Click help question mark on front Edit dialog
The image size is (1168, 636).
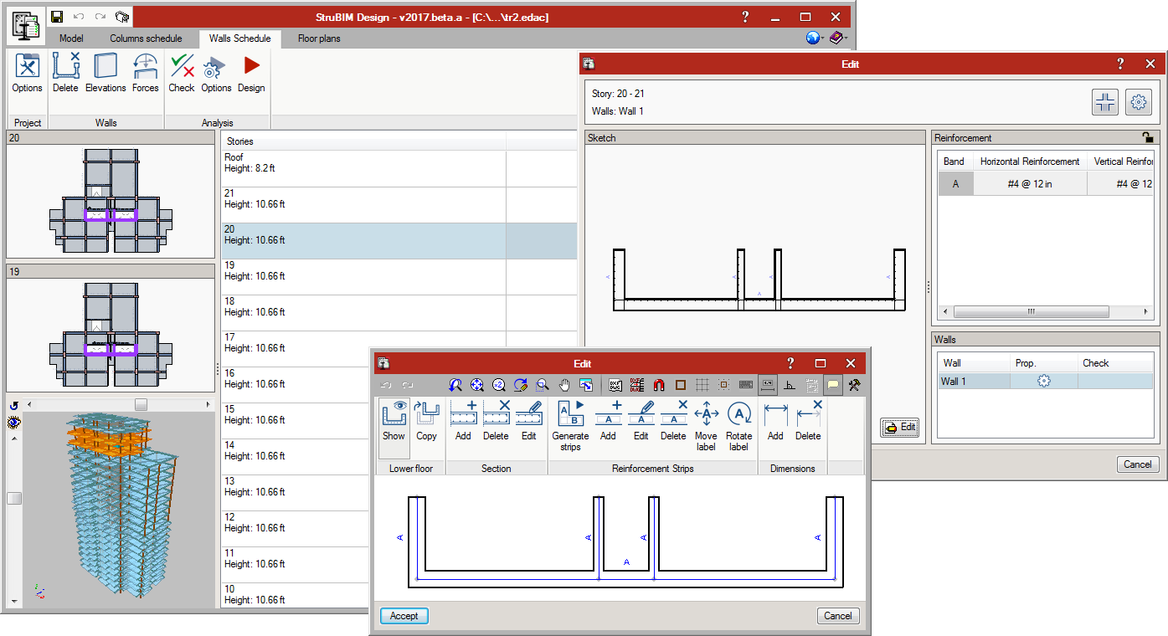pyautogui.click(x=790, y=363)
